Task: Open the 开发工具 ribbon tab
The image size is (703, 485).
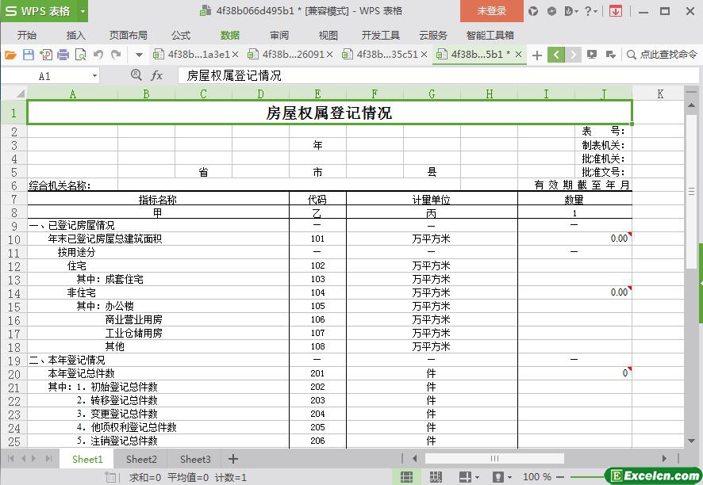Action: coord(380,35)
